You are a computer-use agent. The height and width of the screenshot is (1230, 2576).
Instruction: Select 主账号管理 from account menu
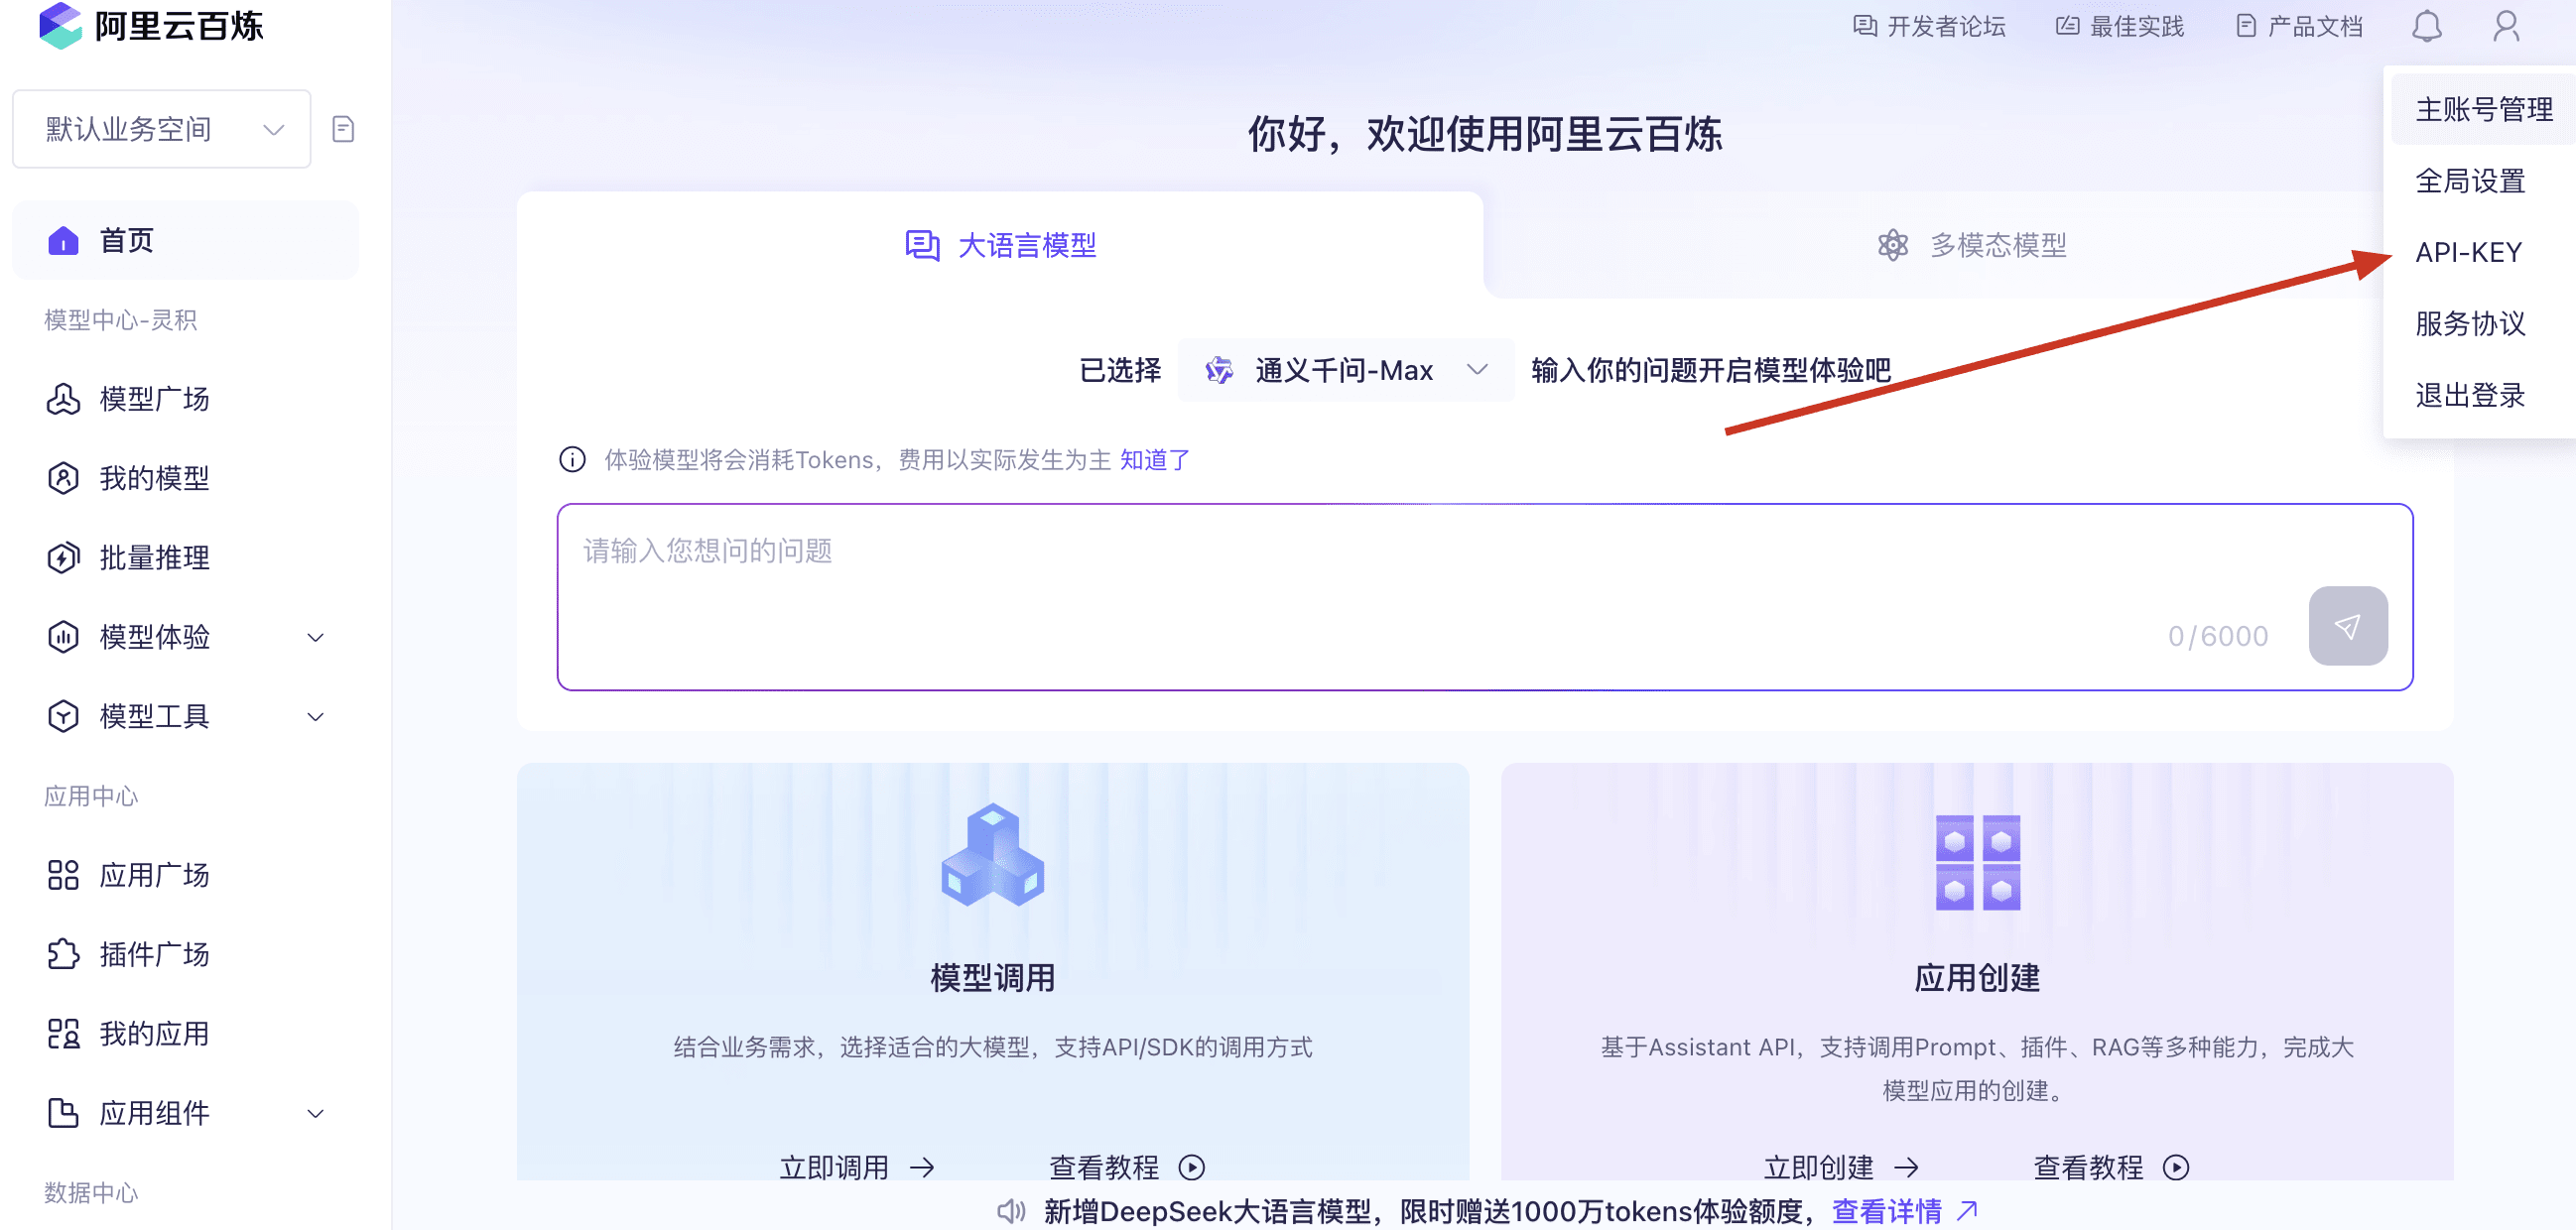[x=2483, y=109]
